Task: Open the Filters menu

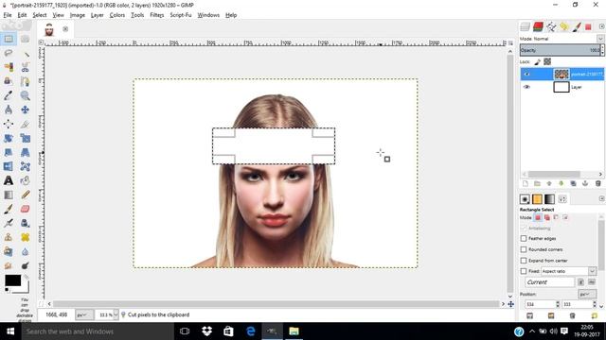Action: (157, 15)
